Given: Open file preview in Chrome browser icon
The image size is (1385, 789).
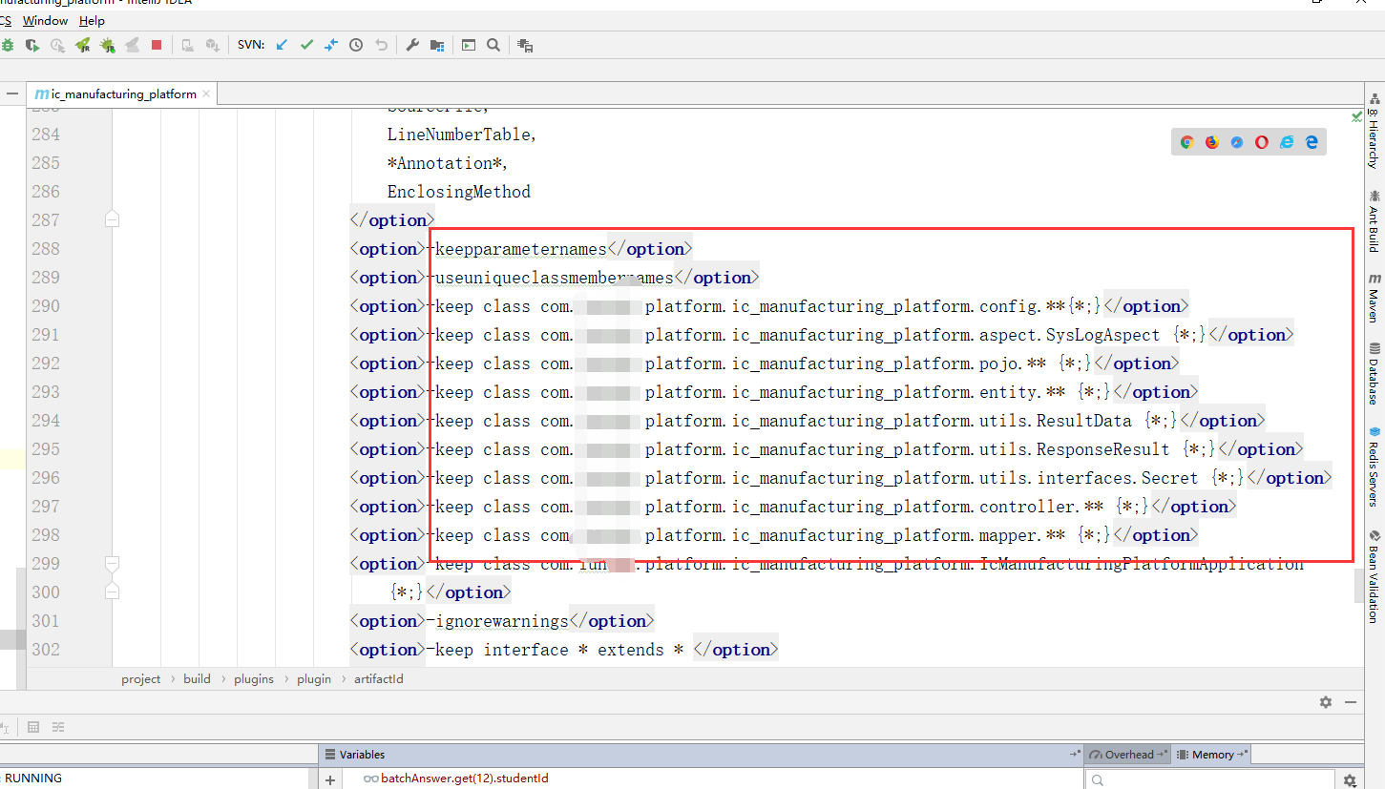Looking at the screenshot, I should pyautogui.click(x=1186, y=141).
